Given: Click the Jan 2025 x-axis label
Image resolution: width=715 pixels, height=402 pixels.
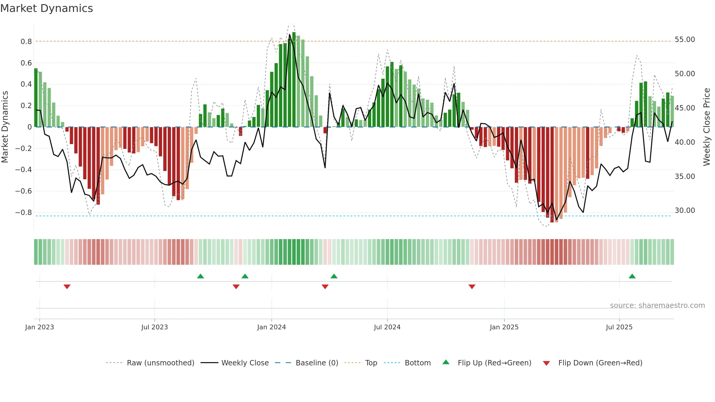Looking at the screenshot, I should tap(504, 327).
